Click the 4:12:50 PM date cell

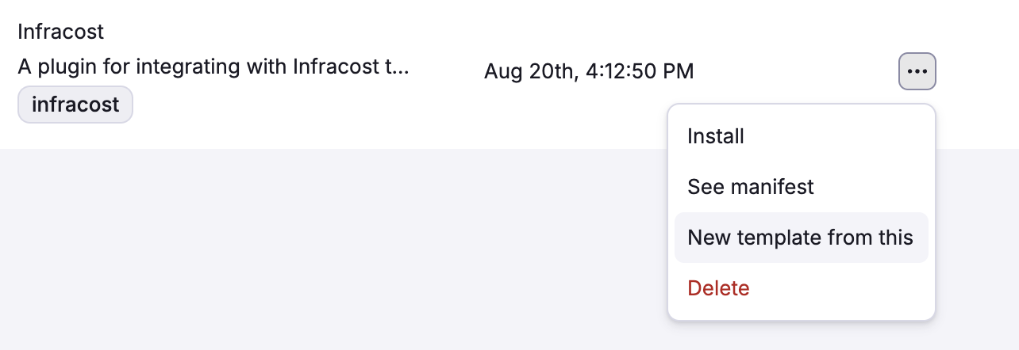589,72
